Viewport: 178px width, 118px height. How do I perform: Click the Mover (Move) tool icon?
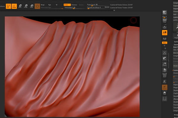20,6
